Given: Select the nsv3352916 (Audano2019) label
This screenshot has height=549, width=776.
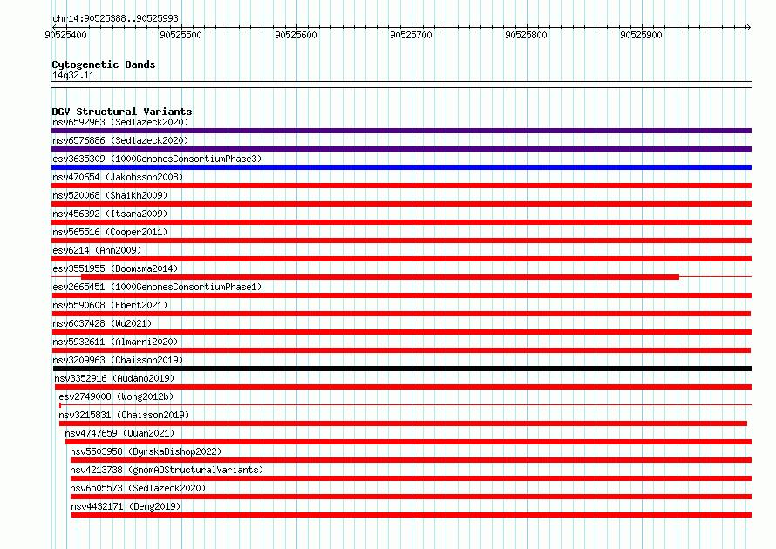Looking at the screenshot, I should pos(114,378).
